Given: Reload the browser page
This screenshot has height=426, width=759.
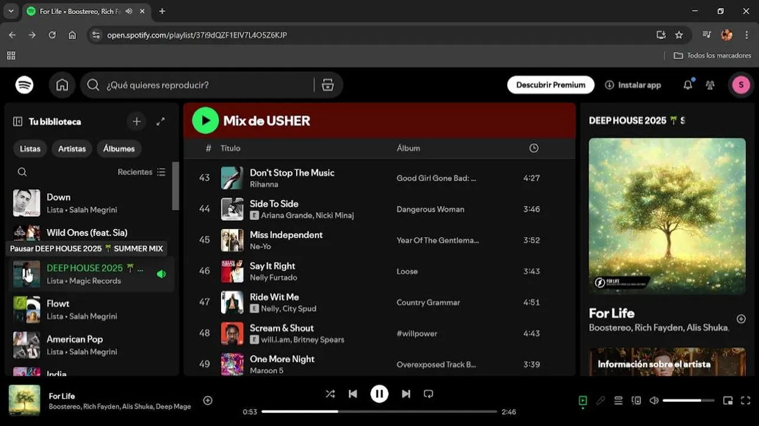Looking at the screenshot, I should click(x=52, y=35).
